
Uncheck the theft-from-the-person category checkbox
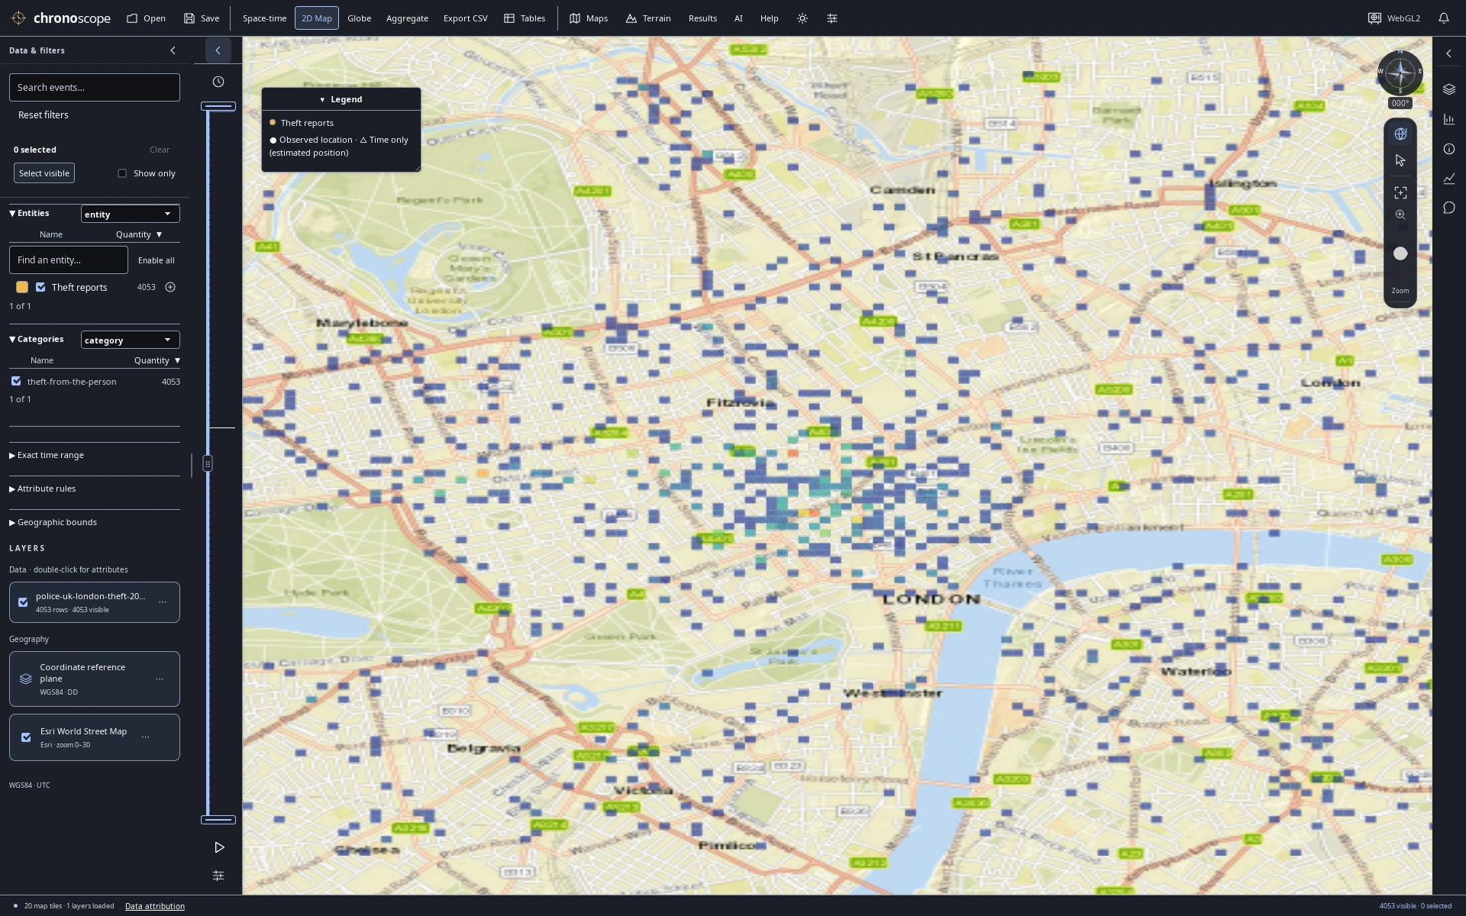tap(16, 381)
